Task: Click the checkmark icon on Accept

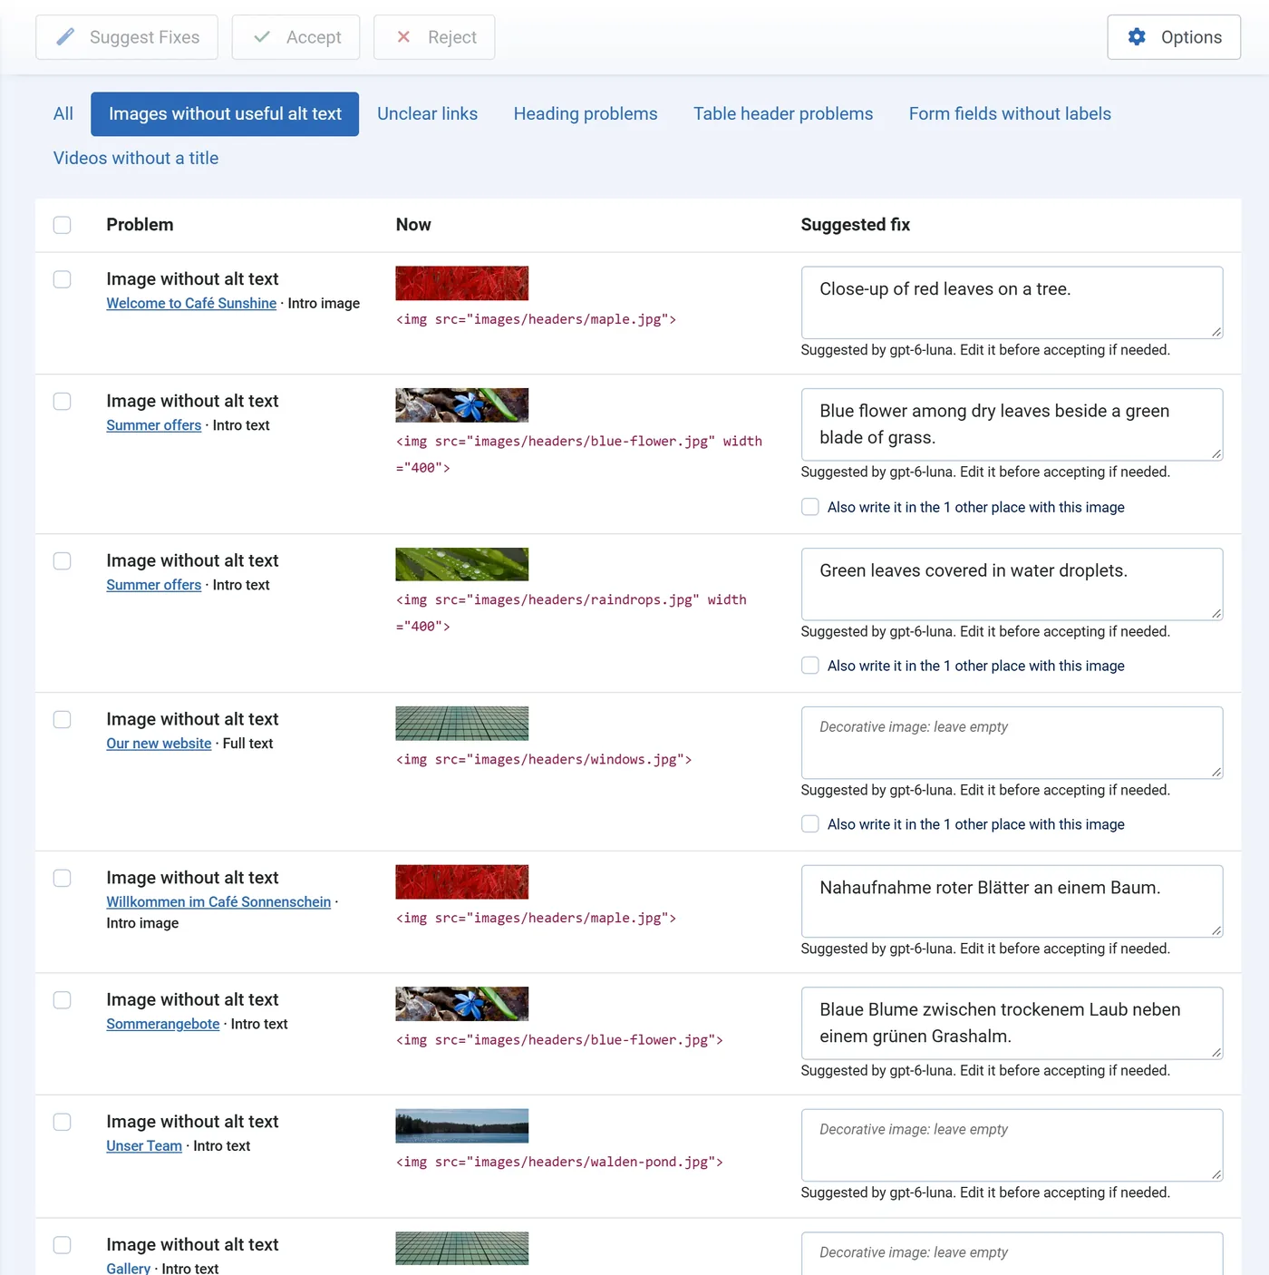Action: click(262, 37)
